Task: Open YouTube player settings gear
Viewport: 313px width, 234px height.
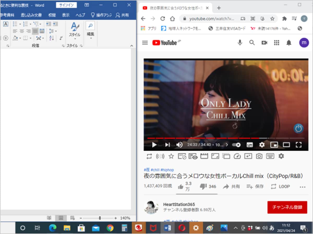Action: point(262,145)
